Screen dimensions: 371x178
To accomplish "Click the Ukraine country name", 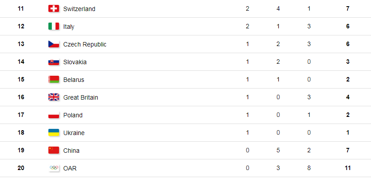I will click(74, 133).
